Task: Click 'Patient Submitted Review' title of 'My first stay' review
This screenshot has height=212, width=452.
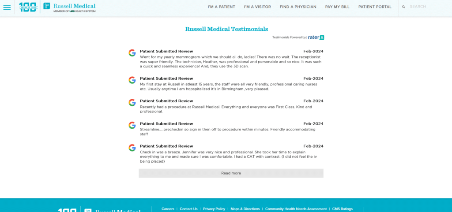Action: (x=166, y=78)
